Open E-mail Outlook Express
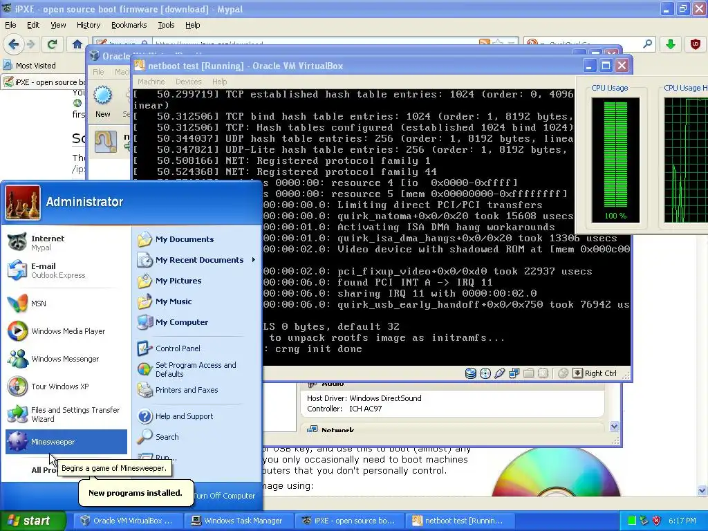 [x=66, y=270]
